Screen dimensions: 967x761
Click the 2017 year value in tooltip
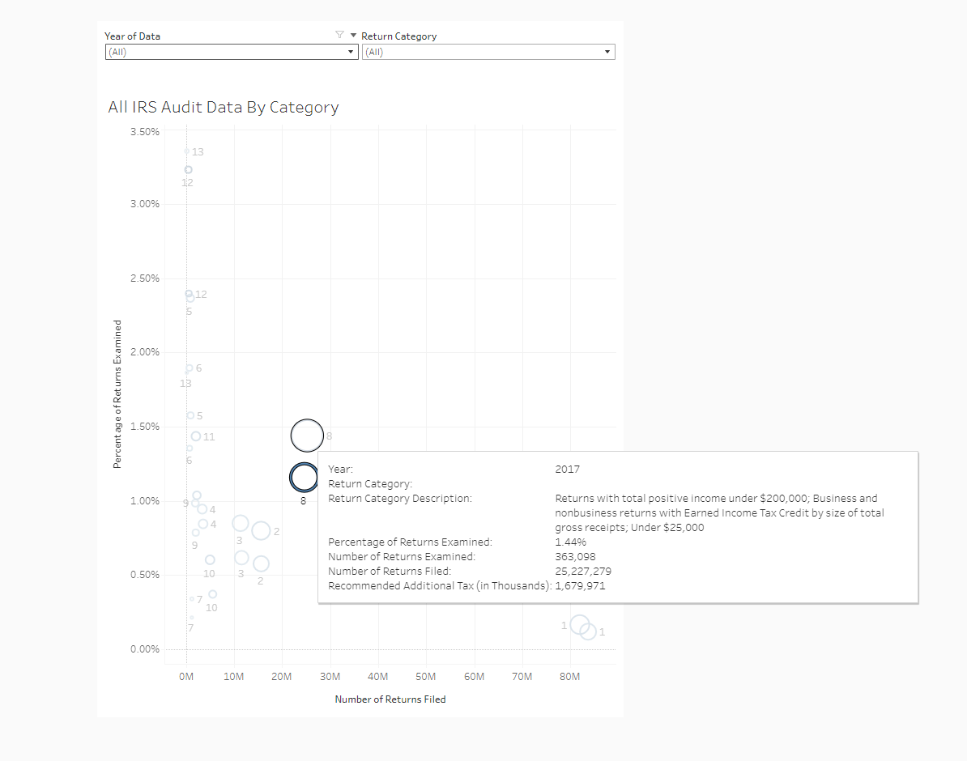[x=568, y=470]
